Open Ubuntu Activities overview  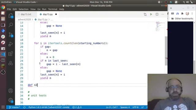[x=6, y=2]
